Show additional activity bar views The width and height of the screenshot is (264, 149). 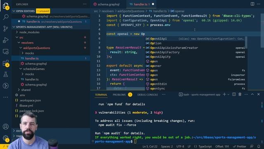(x=6, y=97)
